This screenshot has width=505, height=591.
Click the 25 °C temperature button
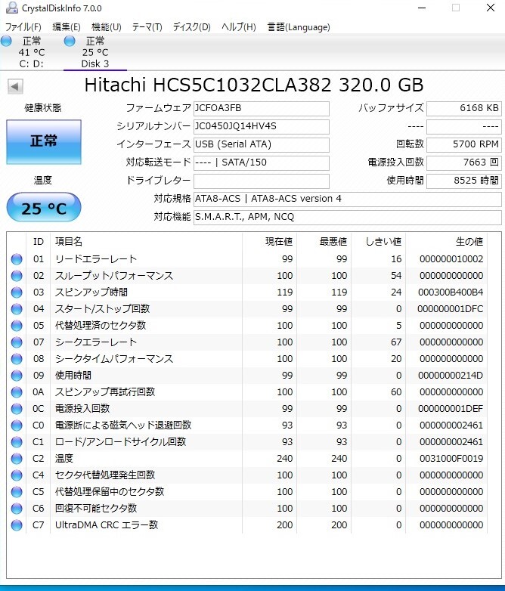click(x=44, y=207)
